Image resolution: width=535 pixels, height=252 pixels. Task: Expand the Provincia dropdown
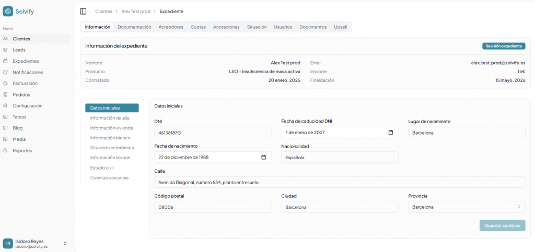pyautogui.click(x=466, y=207)
